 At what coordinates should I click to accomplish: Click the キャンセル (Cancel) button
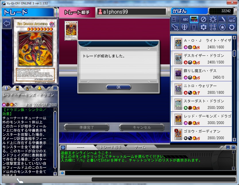142,127
